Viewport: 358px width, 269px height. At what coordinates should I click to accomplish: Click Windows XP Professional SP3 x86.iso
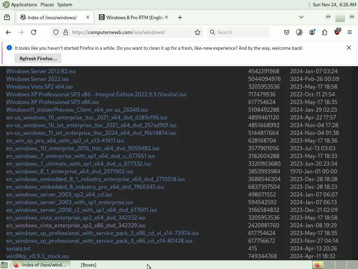(x=52, y=102)
